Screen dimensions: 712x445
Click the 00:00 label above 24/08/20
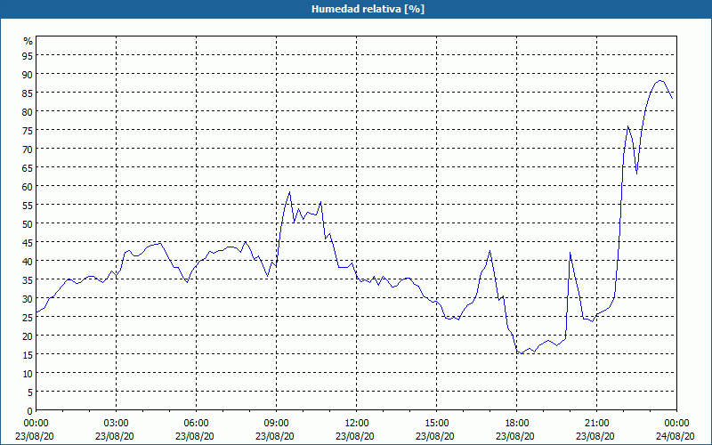click(676, 424)
